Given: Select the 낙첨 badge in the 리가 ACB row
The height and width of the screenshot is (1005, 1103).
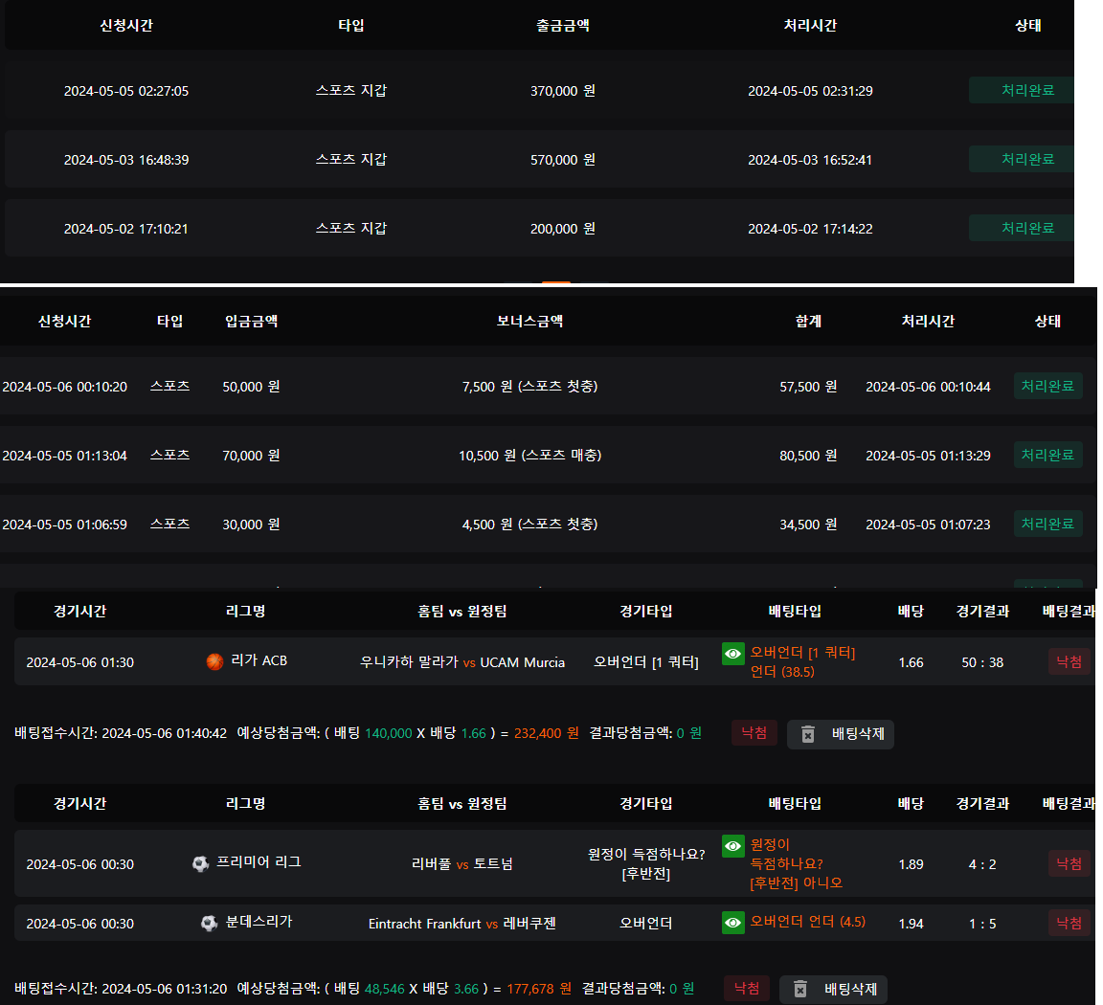Looking at the screenshot, I should [1069, 661].
